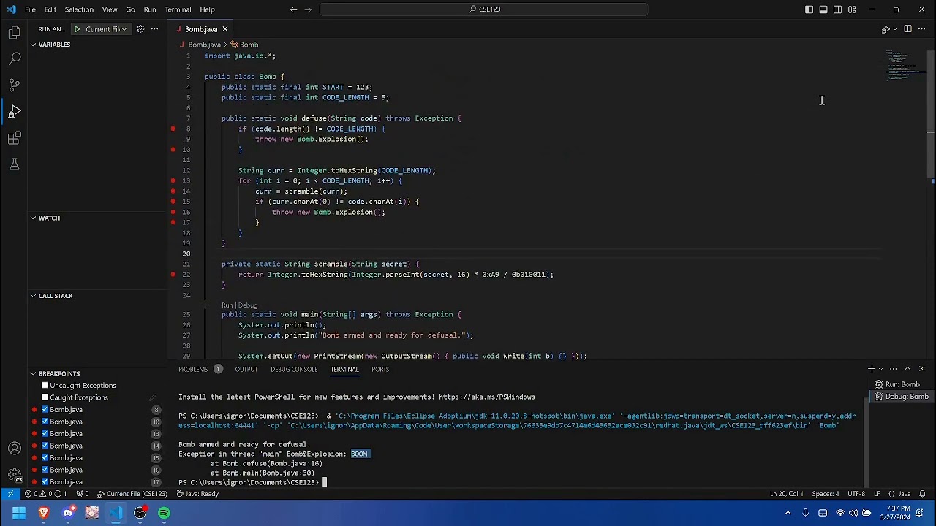Open the Source Control view

click(x=15, y=85)
